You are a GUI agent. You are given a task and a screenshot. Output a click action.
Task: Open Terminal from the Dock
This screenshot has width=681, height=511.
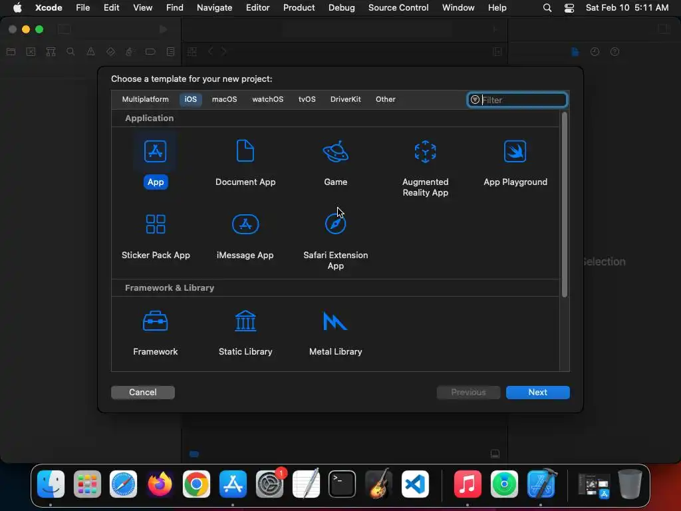pos(342,484)
